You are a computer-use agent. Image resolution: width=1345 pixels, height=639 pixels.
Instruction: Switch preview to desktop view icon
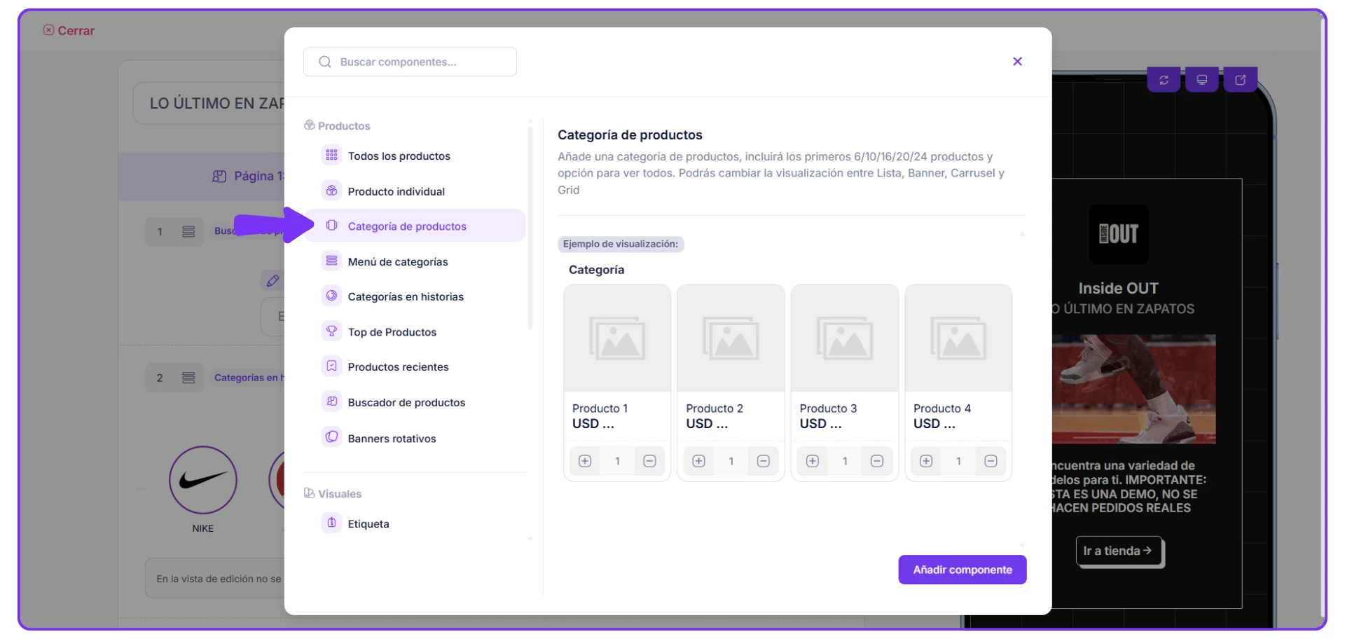coord(1202,81)
